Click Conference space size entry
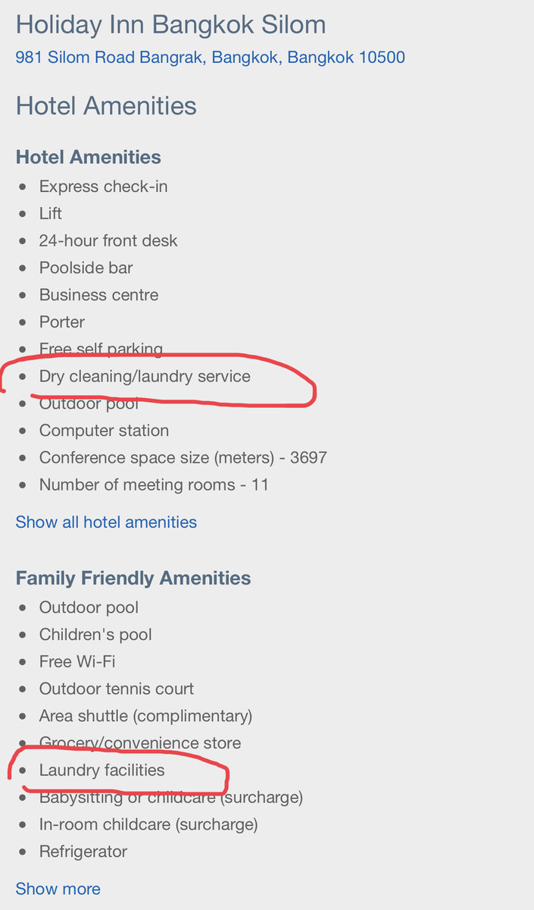 click(183, 458)
